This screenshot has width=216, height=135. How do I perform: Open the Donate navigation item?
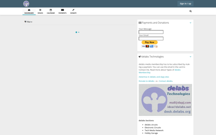73,12
